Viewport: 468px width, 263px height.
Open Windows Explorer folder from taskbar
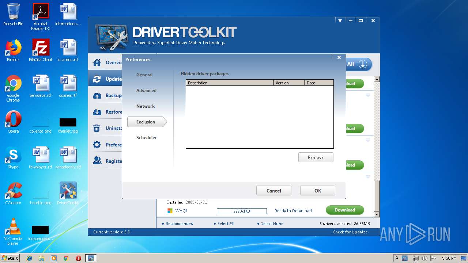click(41, 258)
